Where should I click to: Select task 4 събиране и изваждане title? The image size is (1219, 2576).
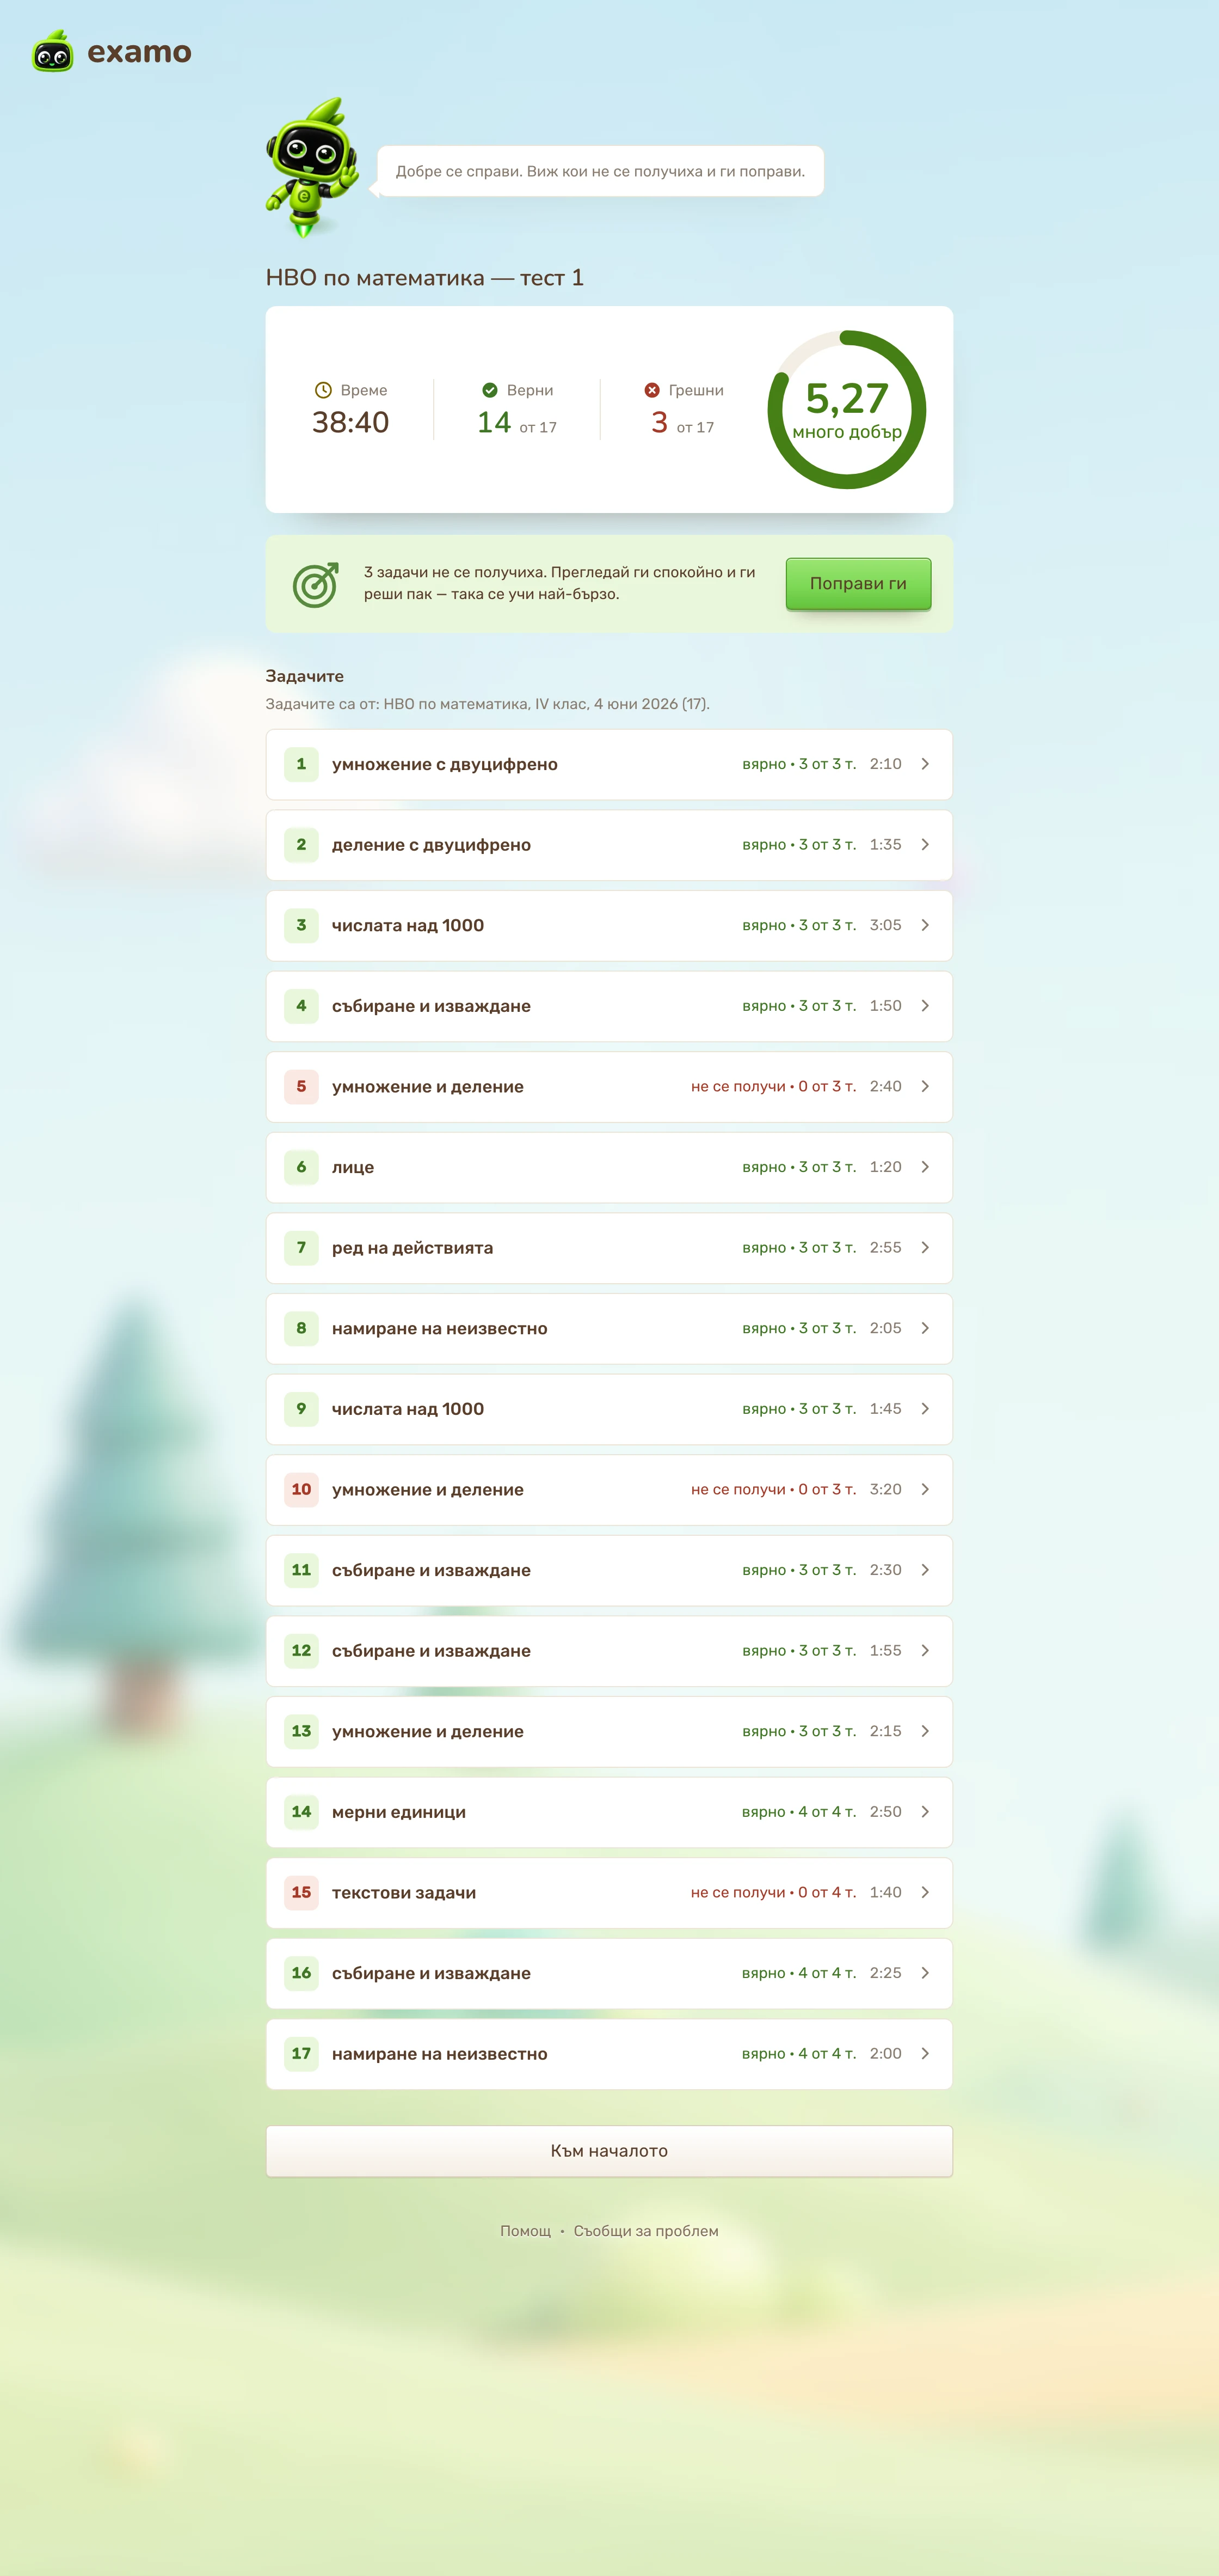coord(430,1006)
